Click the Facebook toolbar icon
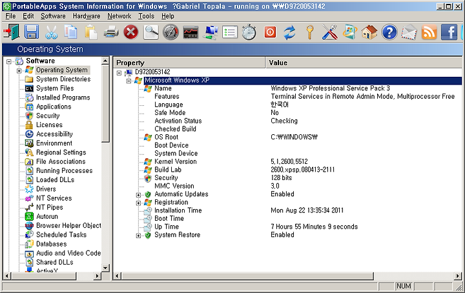This screenshot has width=465, height=293. pyautogui.click(x=449, y=32)
